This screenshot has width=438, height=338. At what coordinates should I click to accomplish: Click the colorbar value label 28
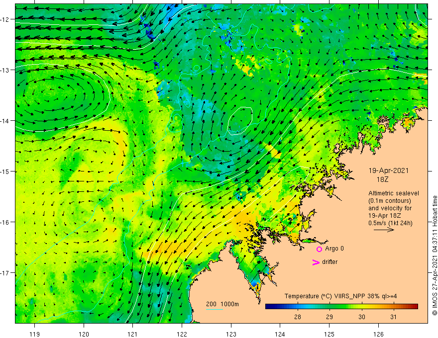click(298, 317)
